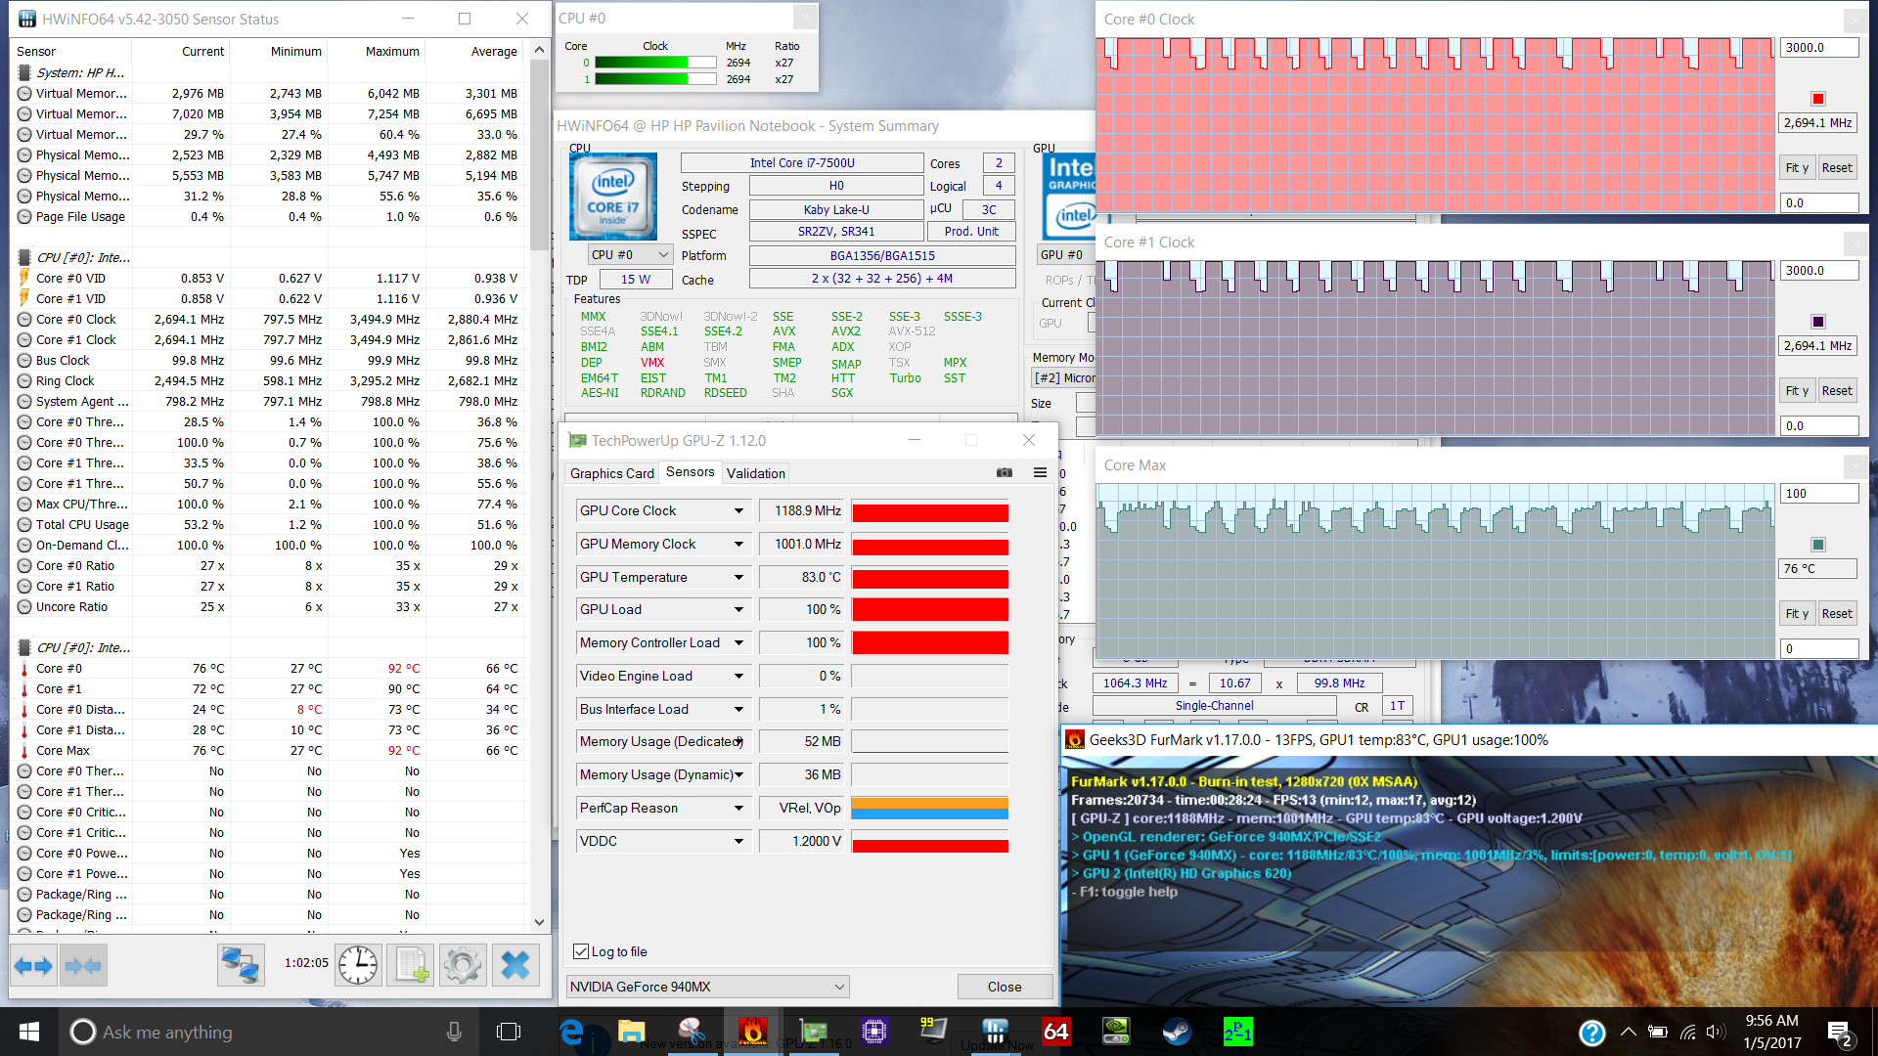The image size is (1878, 1056).
Task: Open the Memory Controller Load dropdown
Action: click(739, 643)
